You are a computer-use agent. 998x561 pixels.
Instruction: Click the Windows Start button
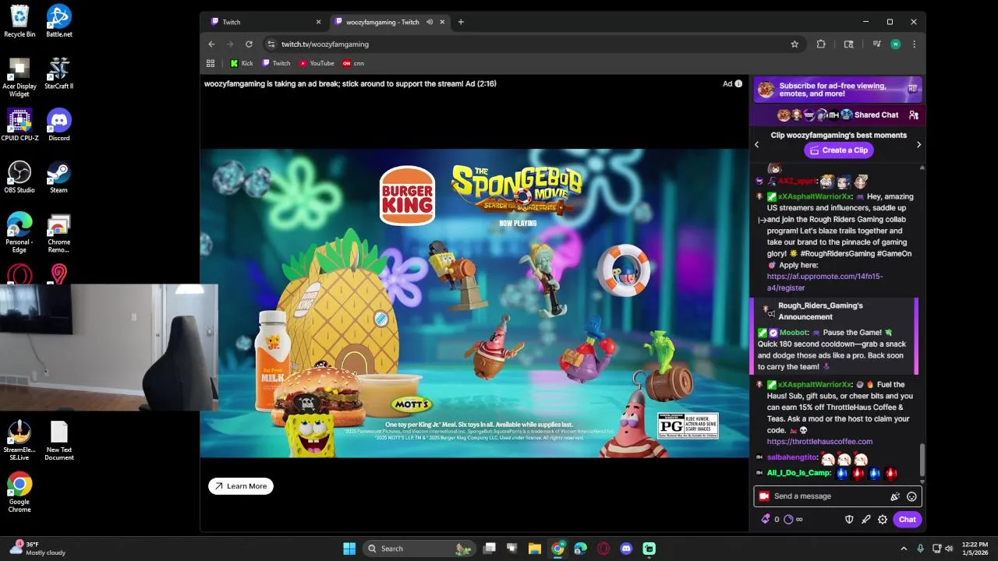click(349, 549)
